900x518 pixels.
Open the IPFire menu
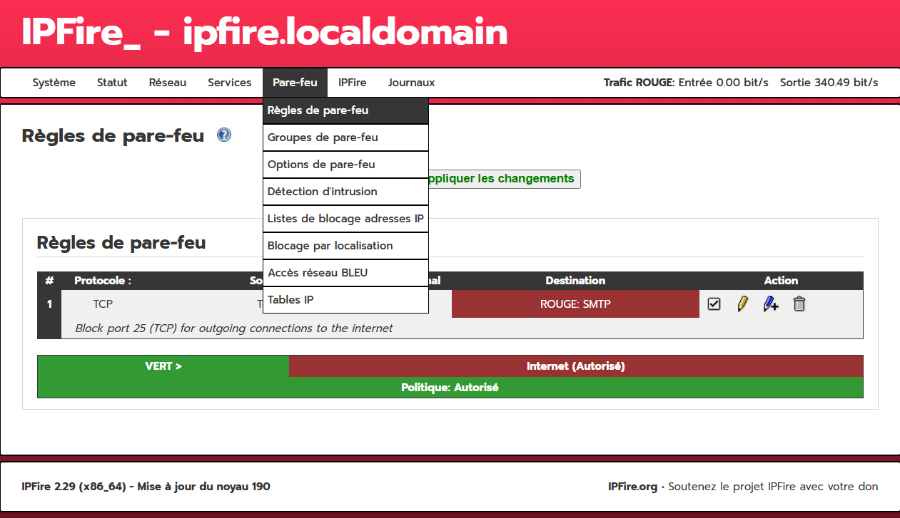(x=352, y=83)
